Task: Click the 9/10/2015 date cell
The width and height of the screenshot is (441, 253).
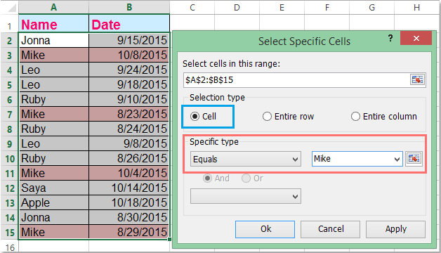Action: click(129, 99)
